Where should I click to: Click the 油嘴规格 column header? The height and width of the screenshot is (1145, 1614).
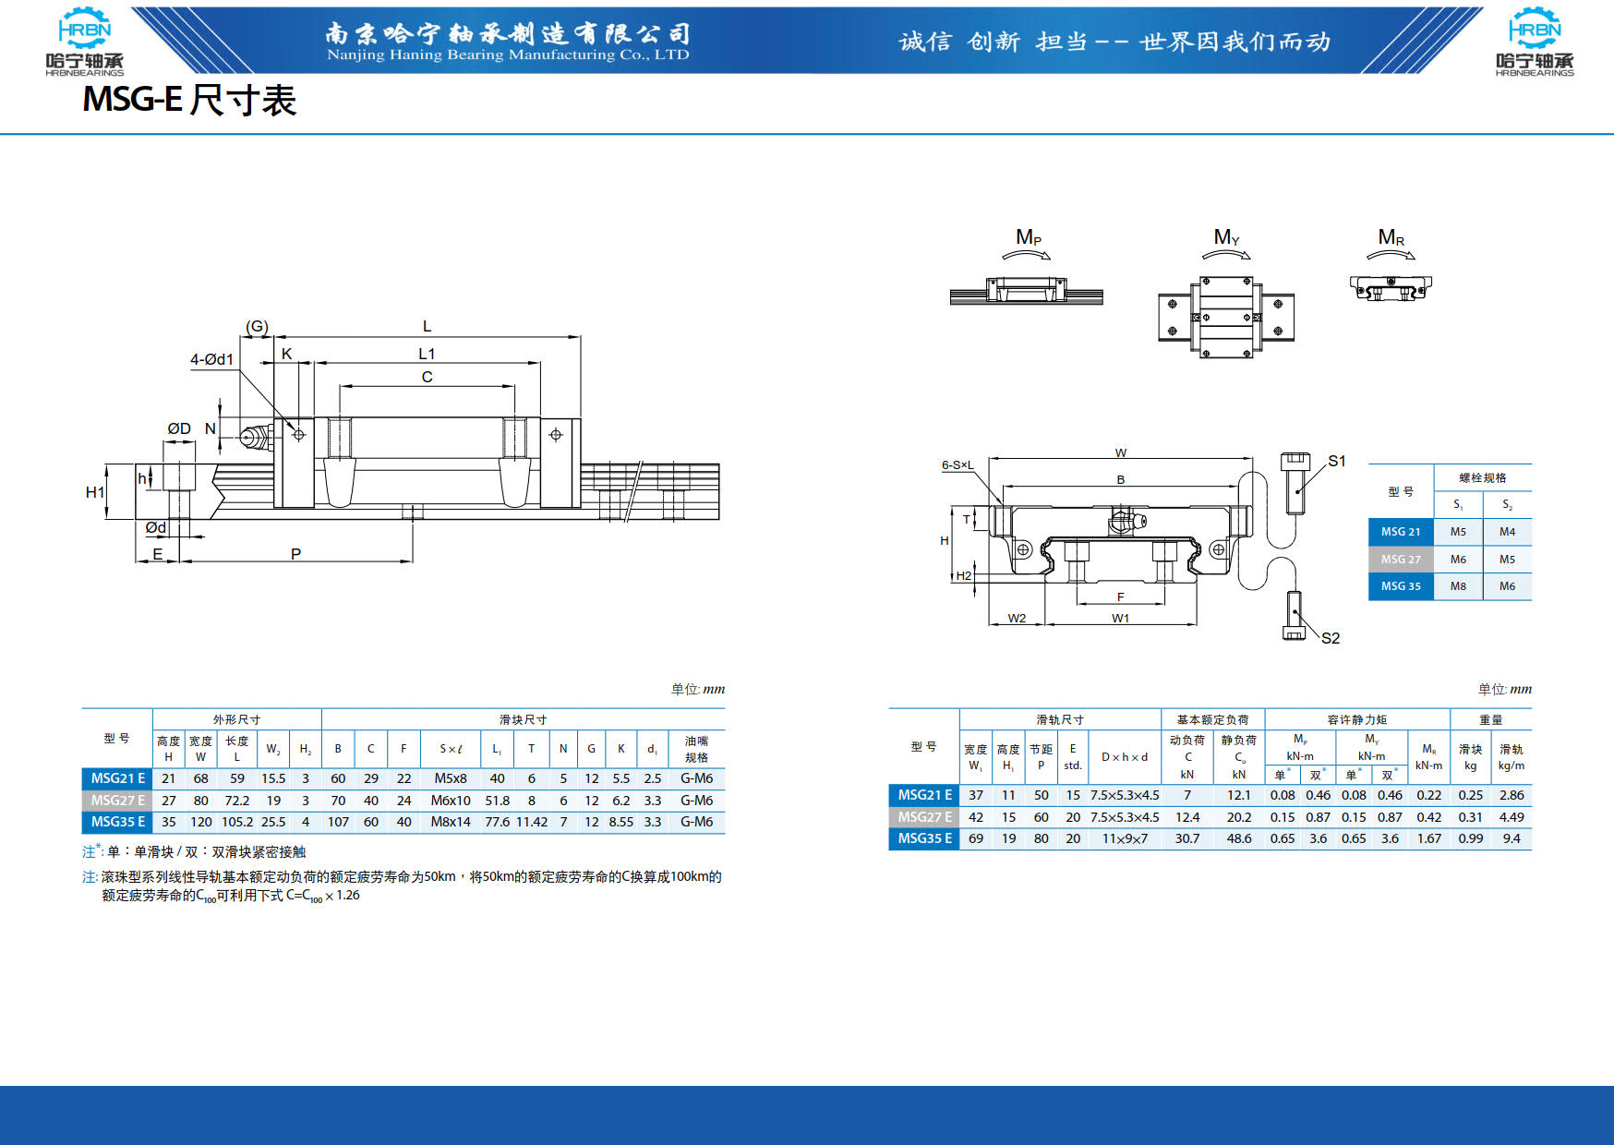pos(696,749)
